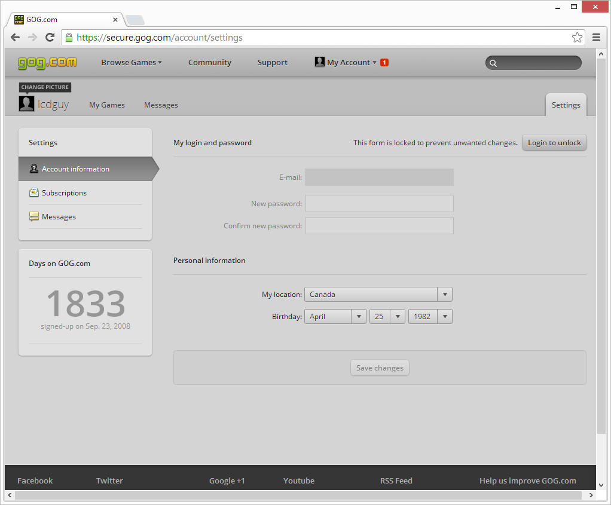Click the green padlock security icon
611x505 pixels.
tap(69, 38)
